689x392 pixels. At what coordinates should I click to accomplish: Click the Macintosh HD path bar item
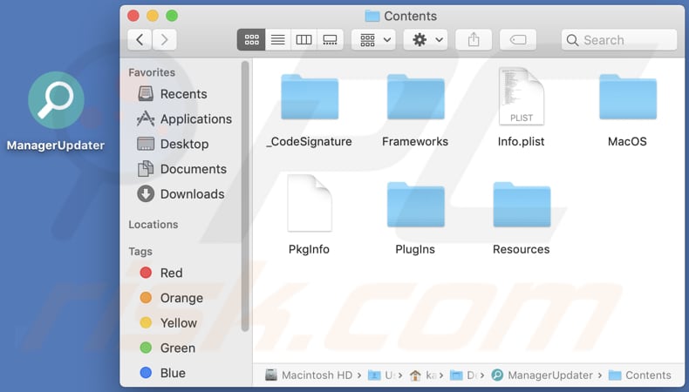309,375
